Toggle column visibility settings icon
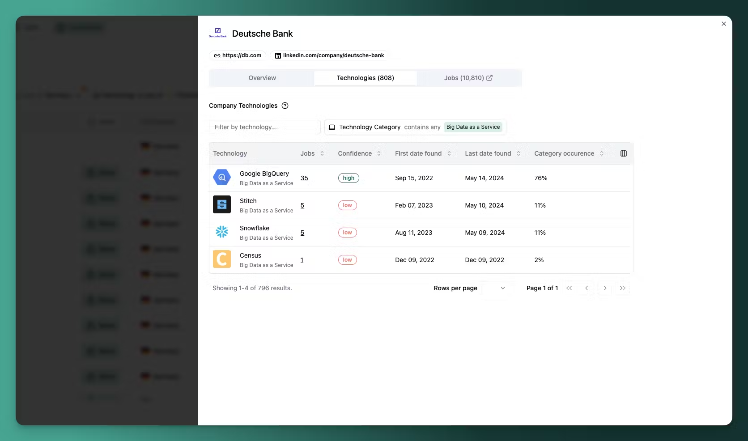 (624, 153)
